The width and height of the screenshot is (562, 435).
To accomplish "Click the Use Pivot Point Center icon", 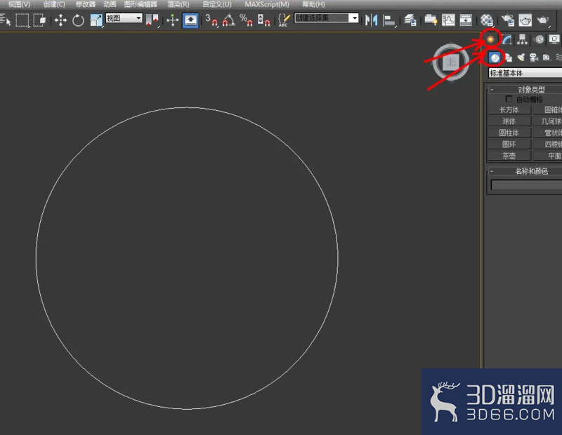I will pyautogui.click(x=152, y=20).
